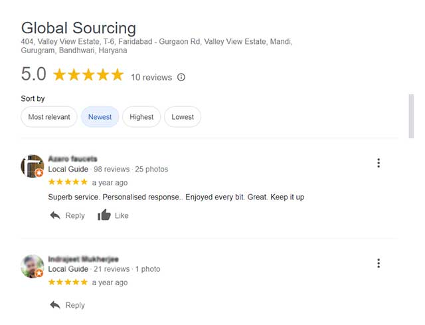Click thumbs-up Like icon on first review
The height and width of the screenshot is (325, 425).
tap(104, 215)
